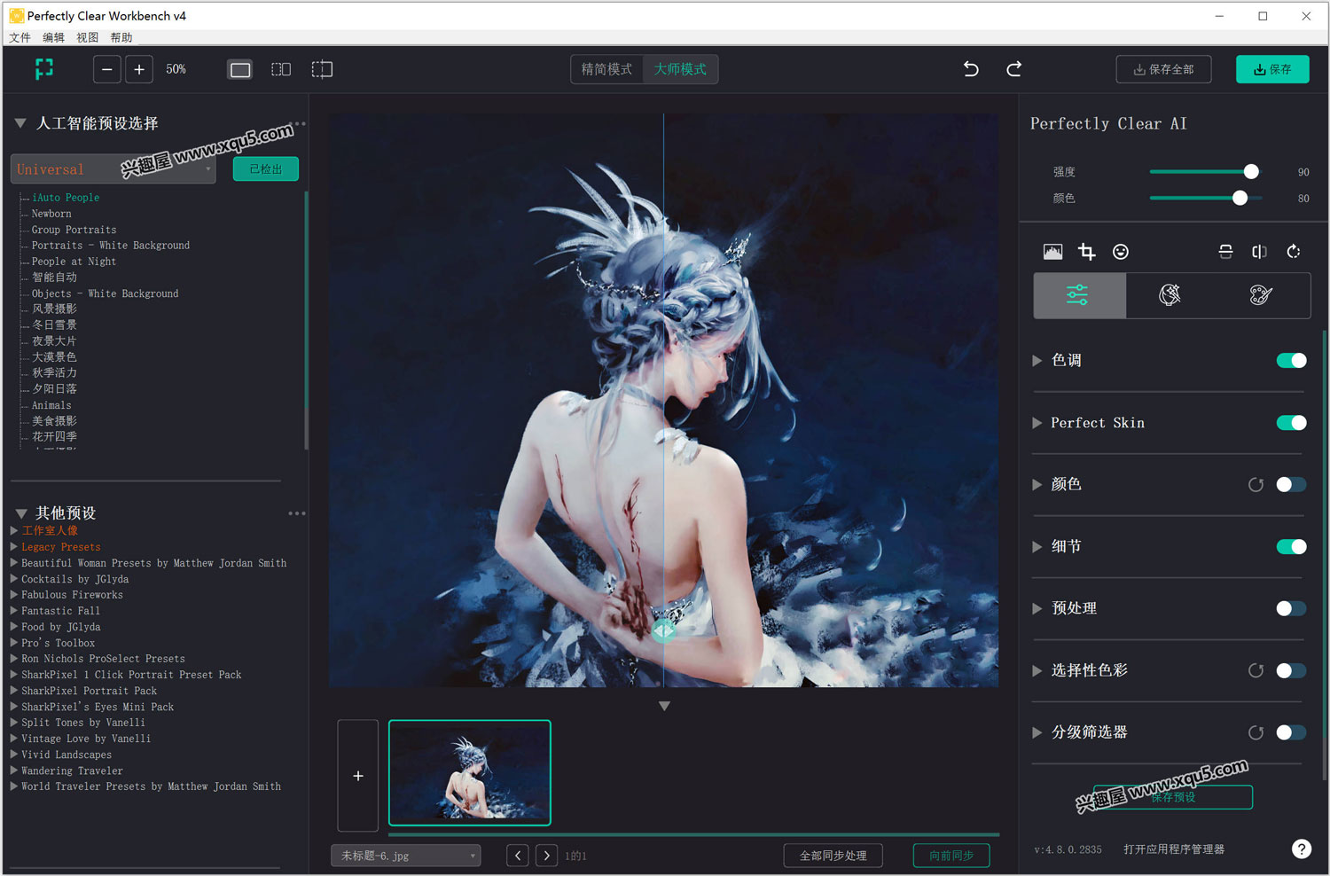
Task: Open the 编辑 menu
Action: pyautogui.click(x=53, y=37)
